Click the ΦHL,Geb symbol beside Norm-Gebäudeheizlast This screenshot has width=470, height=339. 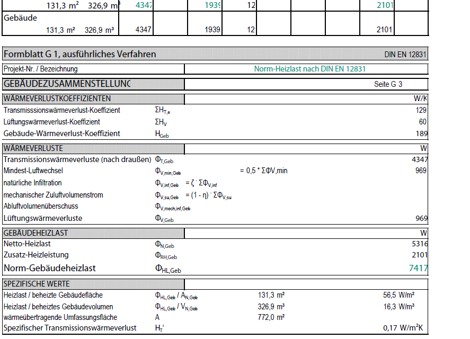pyautogui.click(x=168, y=269)
